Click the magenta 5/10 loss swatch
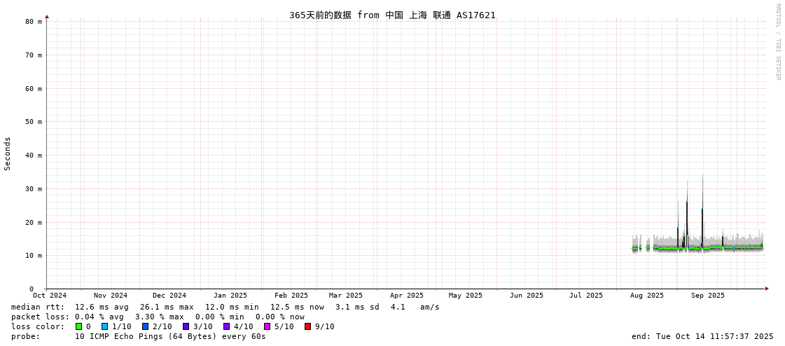Screen dimensions: 785x346 (267, 326)
